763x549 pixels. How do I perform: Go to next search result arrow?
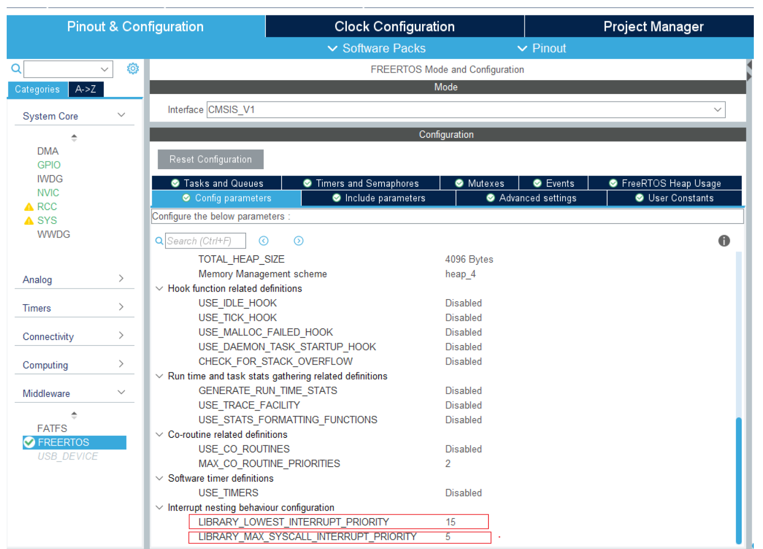click(298, 241)
